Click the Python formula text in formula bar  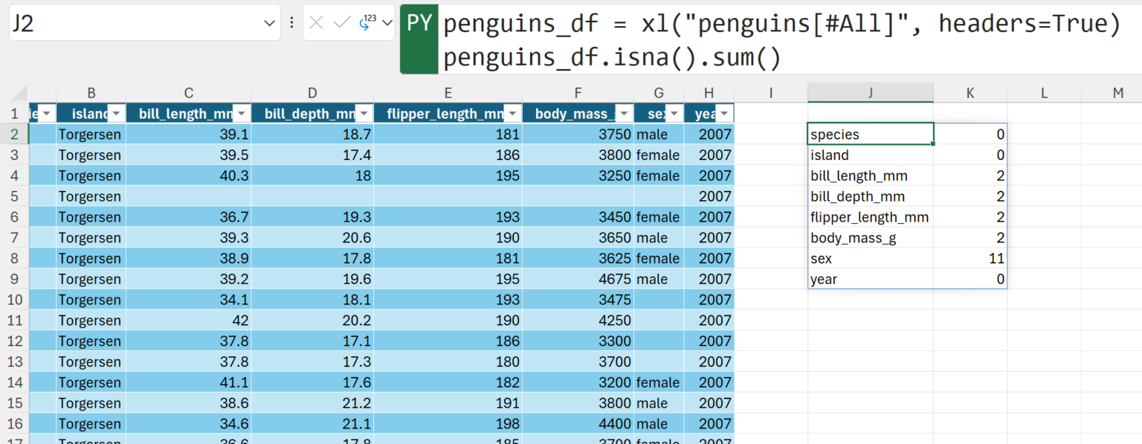[x=781, y=40]
